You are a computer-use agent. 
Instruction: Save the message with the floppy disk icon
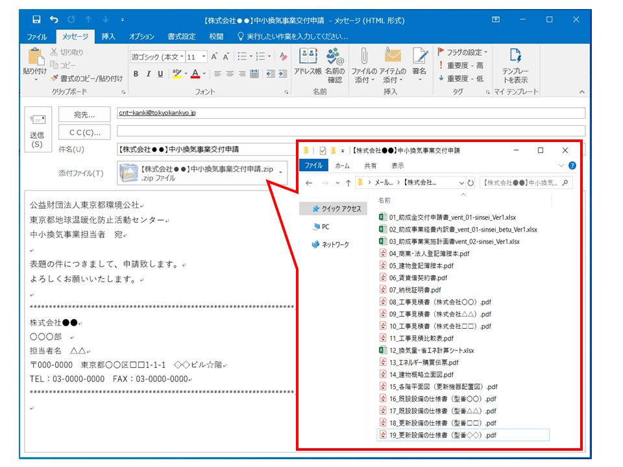click(x=36, y=19)
